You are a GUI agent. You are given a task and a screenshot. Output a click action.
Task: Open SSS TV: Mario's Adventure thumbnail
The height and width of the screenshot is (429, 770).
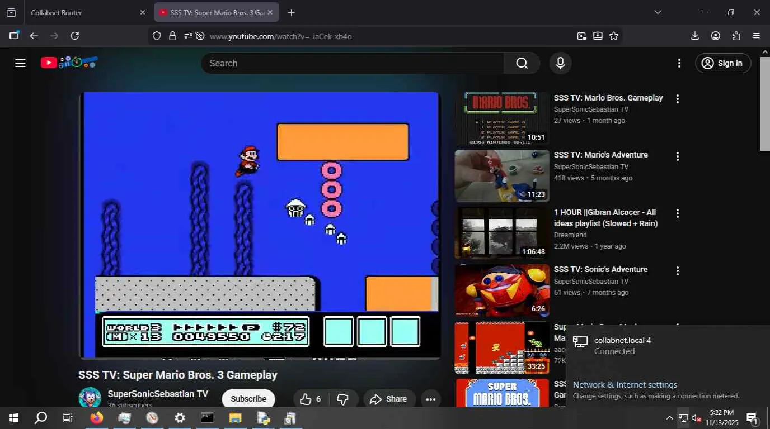[502, 176]
